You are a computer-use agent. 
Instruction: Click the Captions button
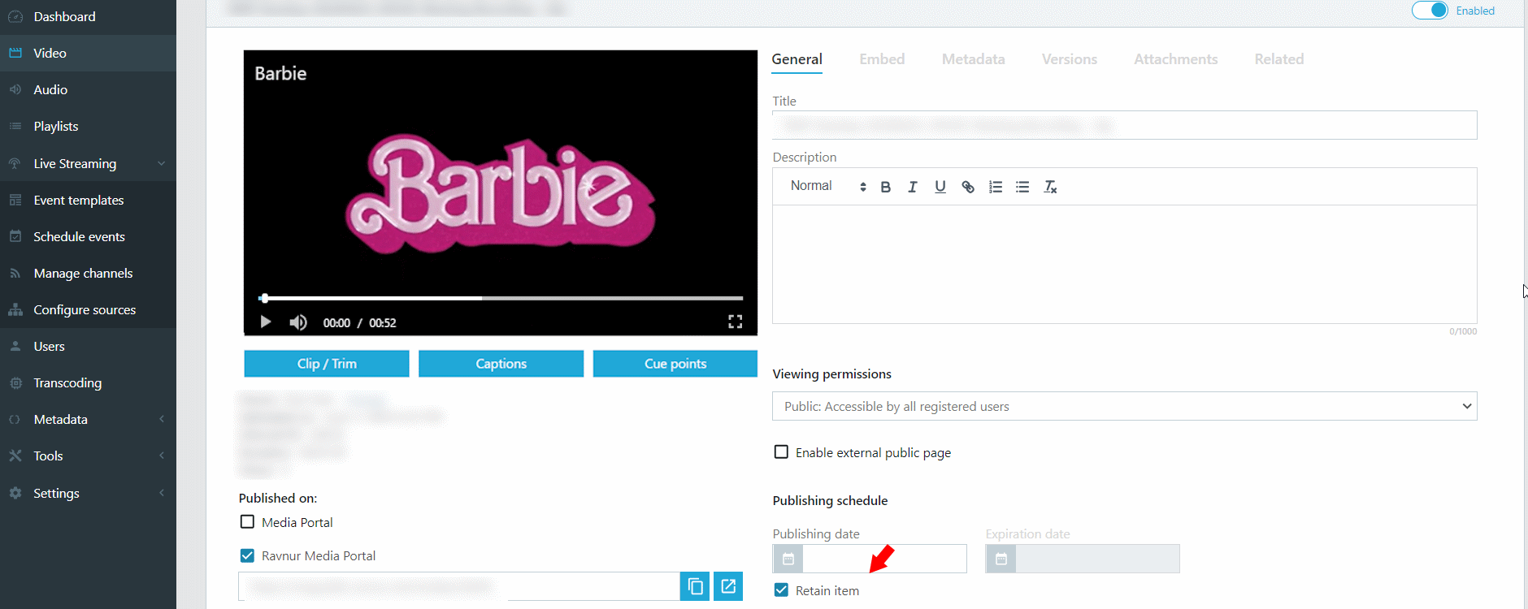[501, 364]
